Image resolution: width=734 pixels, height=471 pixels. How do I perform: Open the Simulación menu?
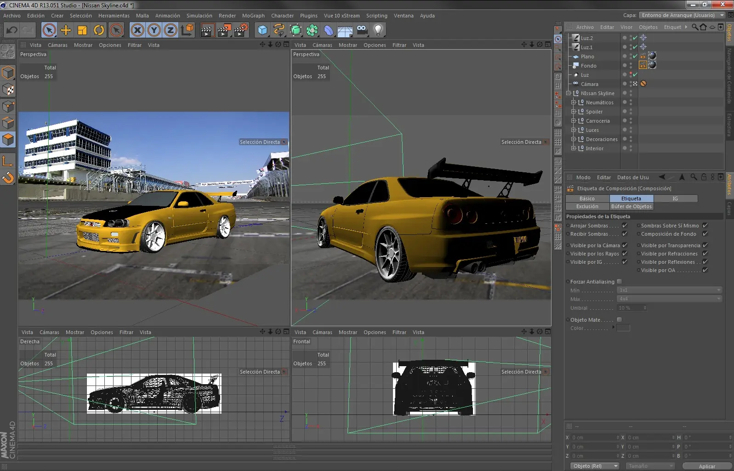199,16
